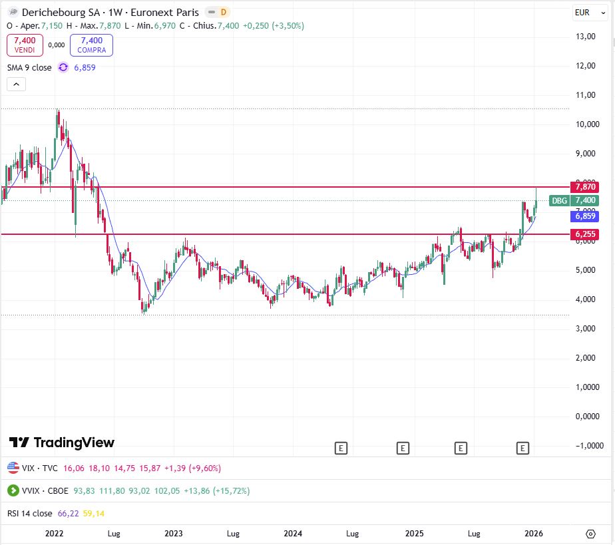Click the Derichebourg SA symbol title
The width and height of the screenshot is (615, 545).
coord(110,13)
